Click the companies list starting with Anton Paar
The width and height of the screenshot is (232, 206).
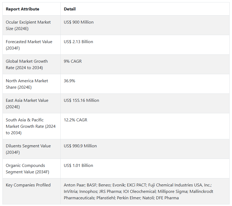[x=138, y=191]
